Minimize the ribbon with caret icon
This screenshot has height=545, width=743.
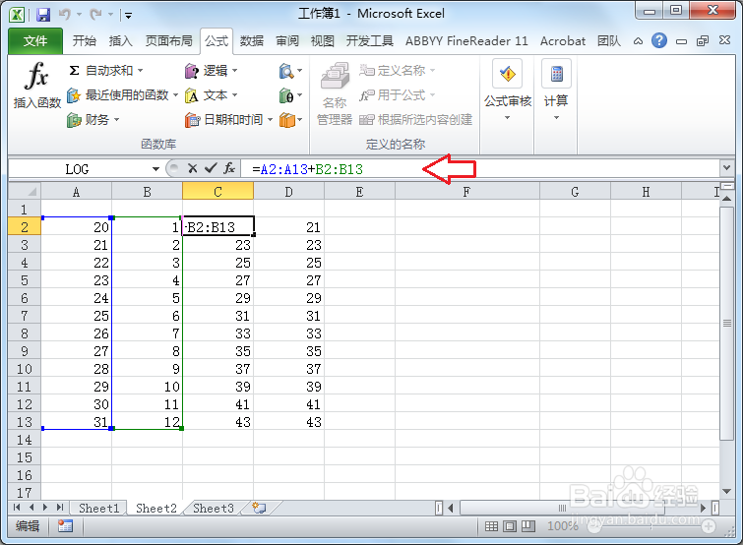pos(638,41)
